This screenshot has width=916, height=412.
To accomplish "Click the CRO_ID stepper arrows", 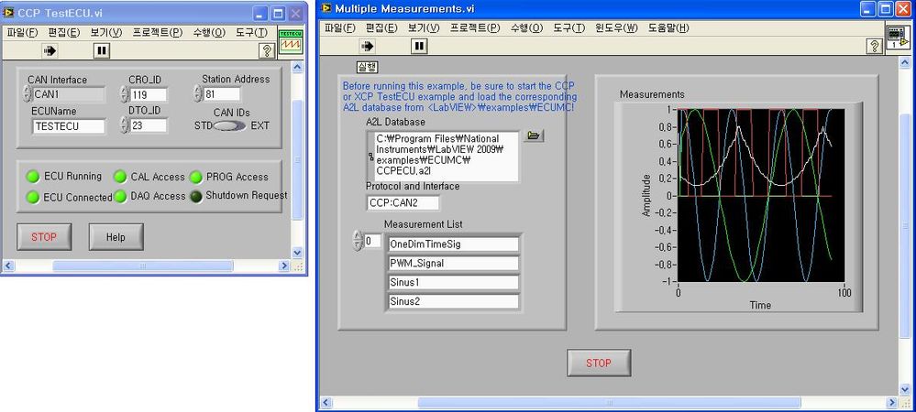I will tap(125, 94).
